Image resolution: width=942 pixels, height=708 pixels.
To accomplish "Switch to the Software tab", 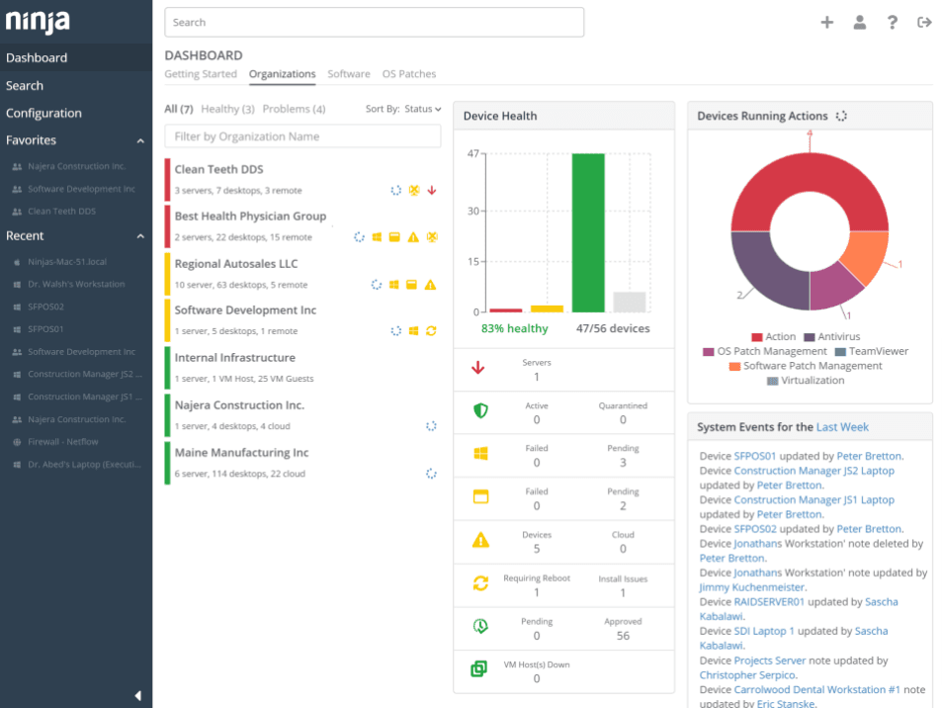I will 349,74.
